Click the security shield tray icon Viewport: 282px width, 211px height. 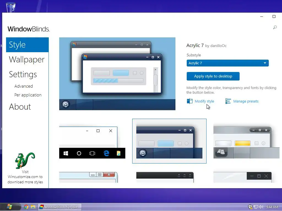tap(250, 207)
